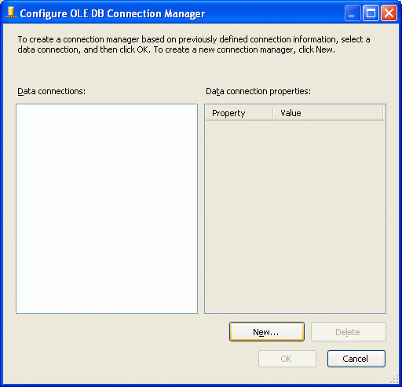Select the Property column header
Image resolution: width=402 pixels, height=387 pixels.
coord(239,113)
